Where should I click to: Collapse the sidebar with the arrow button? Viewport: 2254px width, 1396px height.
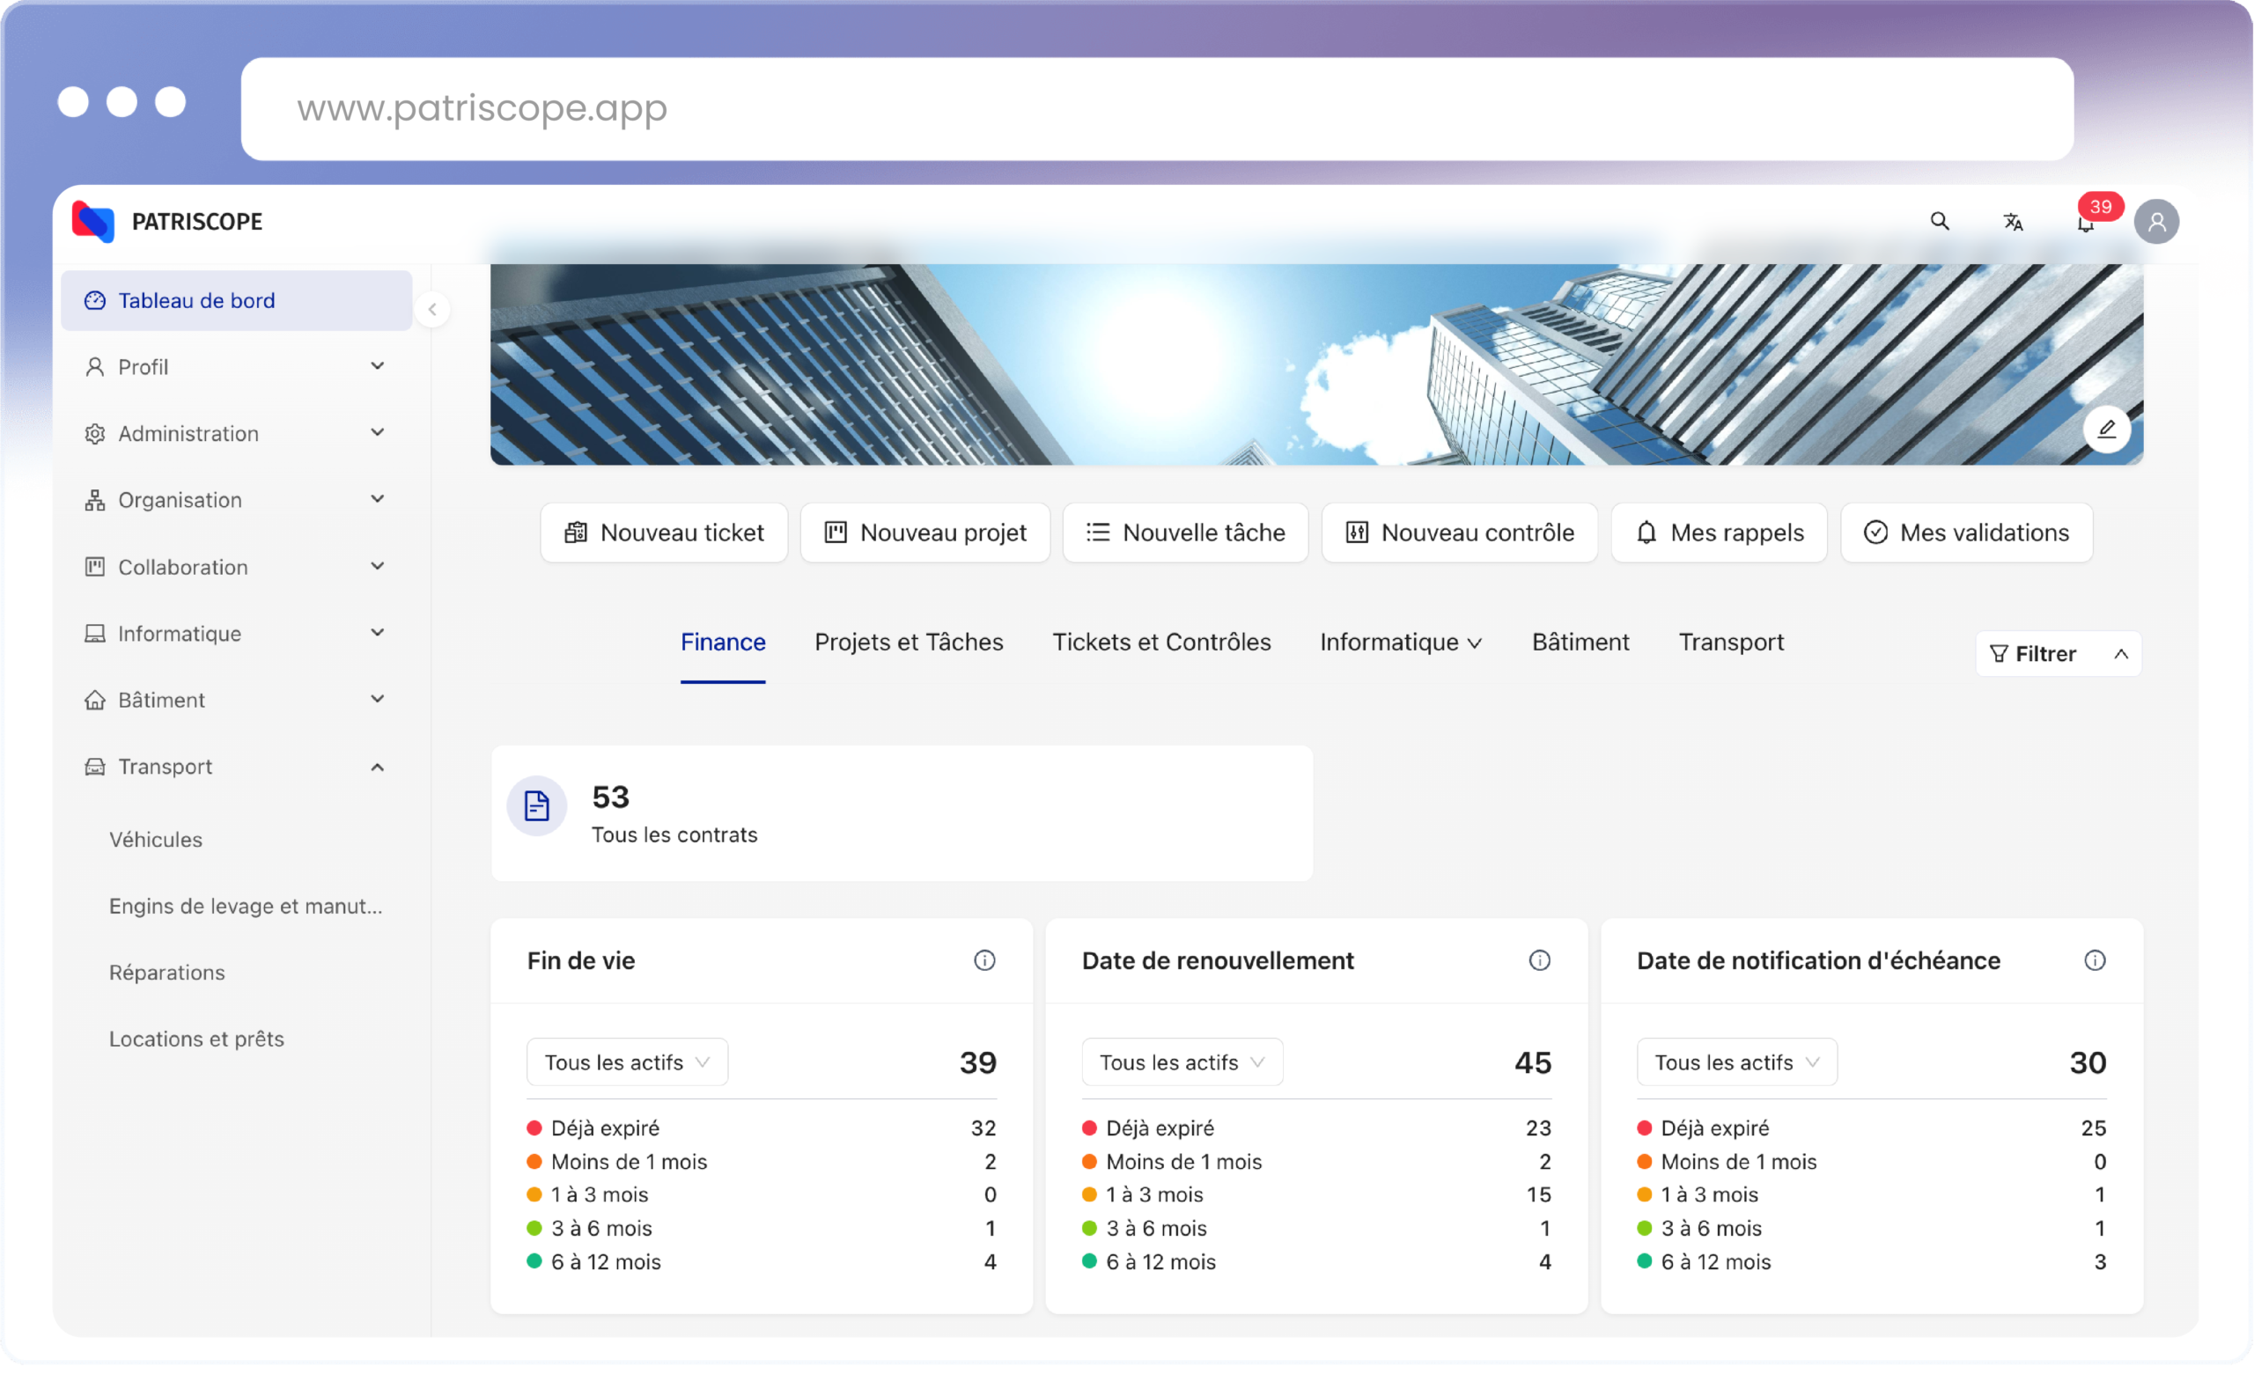point(432,309)
